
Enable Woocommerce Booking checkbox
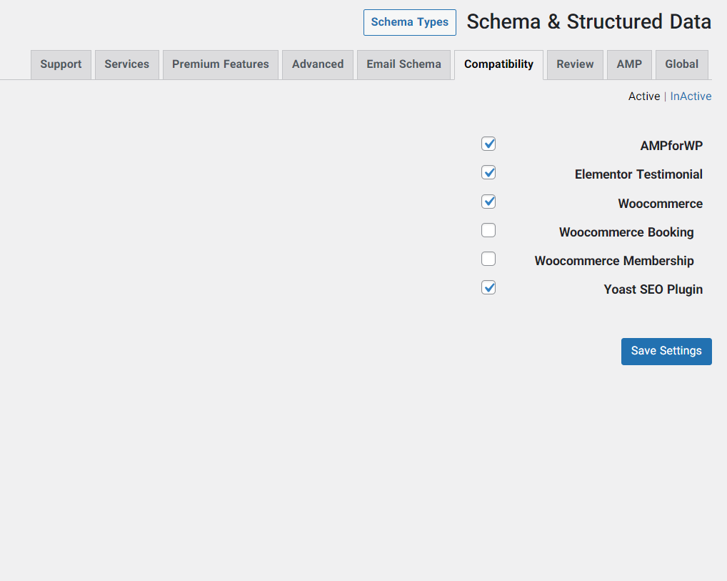(488, 230)
